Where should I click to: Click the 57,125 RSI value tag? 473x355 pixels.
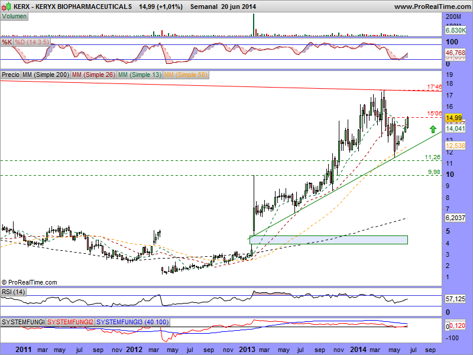(455, 299)
